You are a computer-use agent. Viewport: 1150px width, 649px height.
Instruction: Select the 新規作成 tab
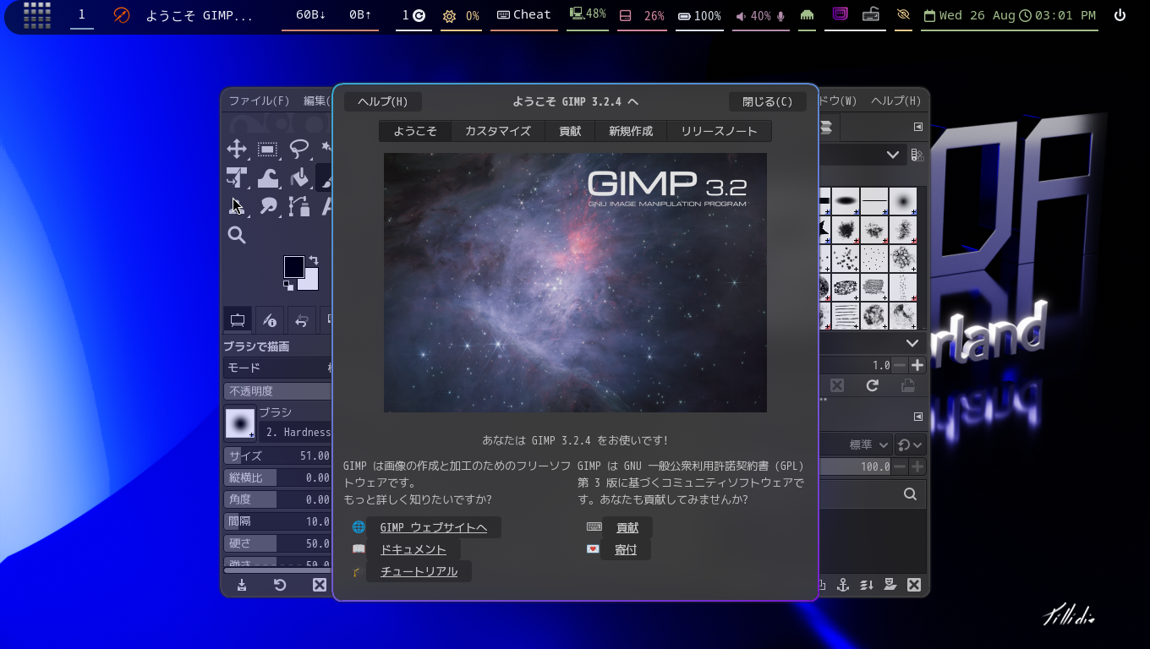click(631, 131)
